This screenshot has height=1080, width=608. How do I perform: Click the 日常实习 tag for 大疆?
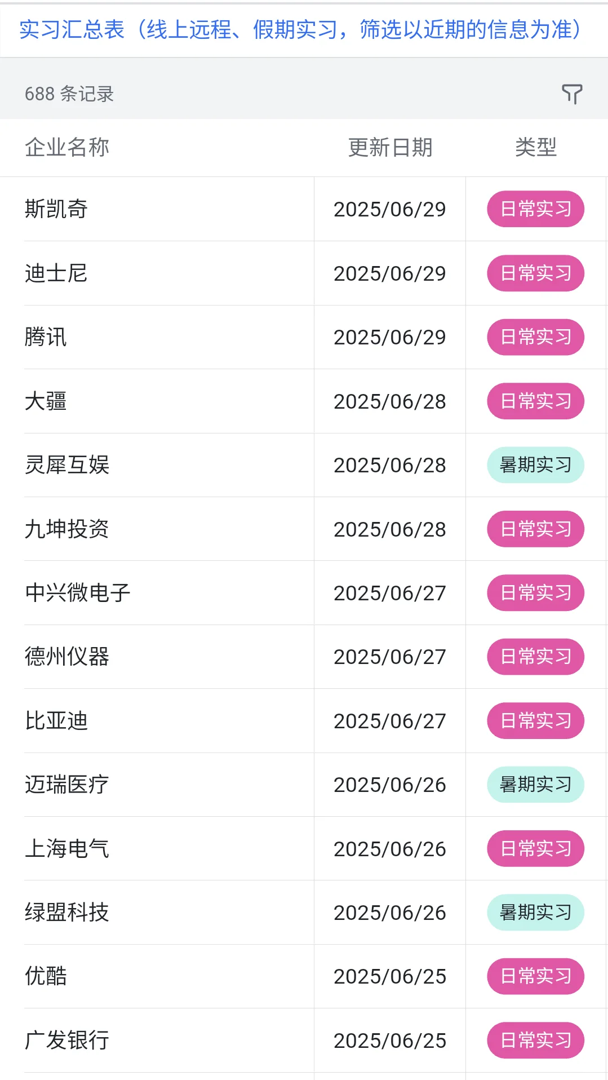pos(535,401)
